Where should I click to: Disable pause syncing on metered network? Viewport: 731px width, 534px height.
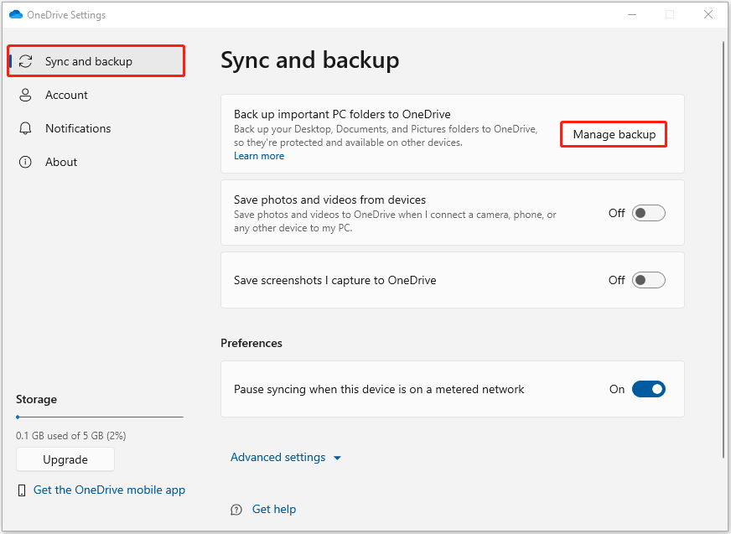649,389
